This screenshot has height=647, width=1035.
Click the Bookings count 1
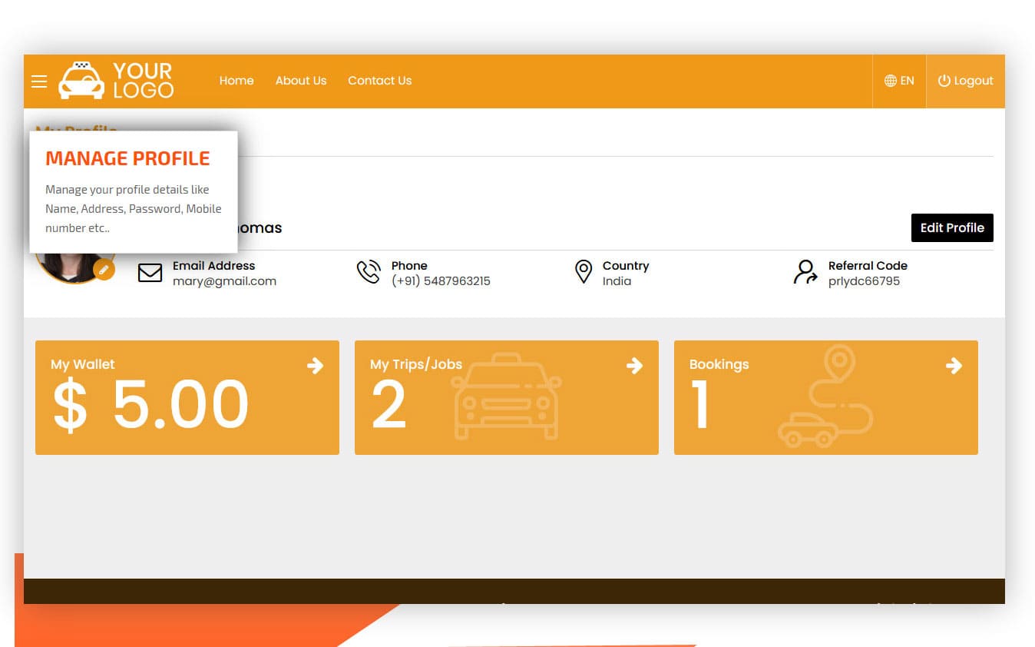click(x=700, y=405)
